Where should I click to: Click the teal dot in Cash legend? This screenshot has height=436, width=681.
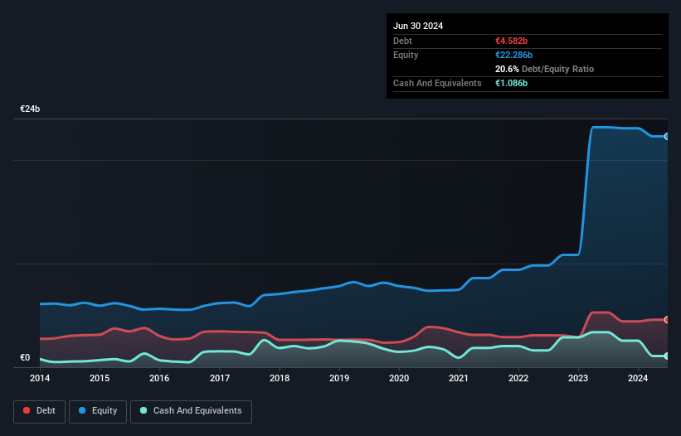point(143,411)
